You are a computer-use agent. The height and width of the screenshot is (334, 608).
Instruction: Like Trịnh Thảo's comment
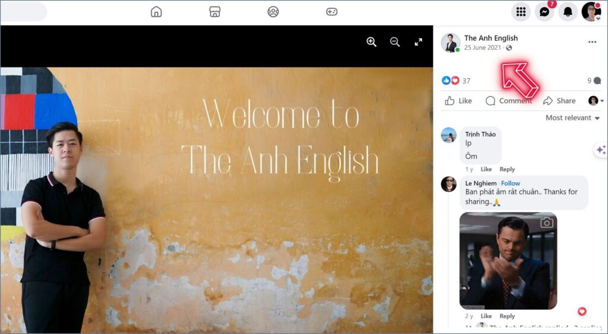(x=486, y=169)
